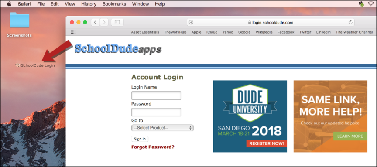Click the plus icon in address bar

tap(191, 22)
